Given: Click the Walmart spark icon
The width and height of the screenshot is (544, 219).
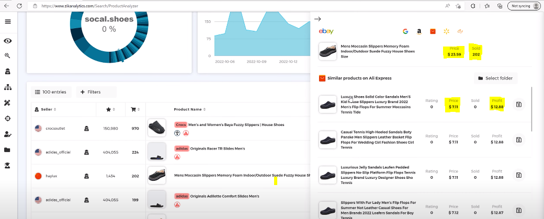Looking at the screenshot, I should (x=446, y=31).
